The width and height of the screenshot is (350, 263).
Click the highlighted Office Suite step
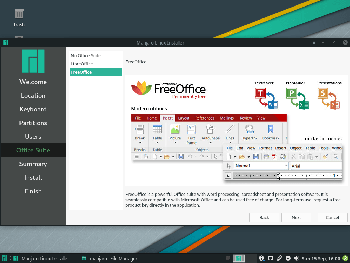click(33, 150)
